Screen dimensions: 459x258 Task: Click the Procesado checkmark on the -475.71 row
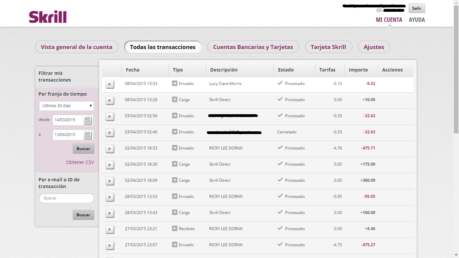(x=280, y=147)
